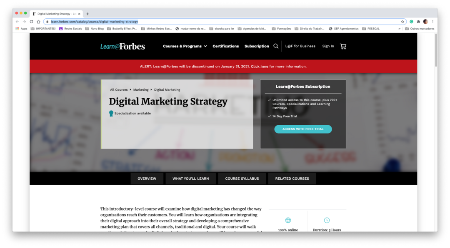450x248 pixels.
Task: Go to All Courses breadcrumb
Action: coord(119,90)
